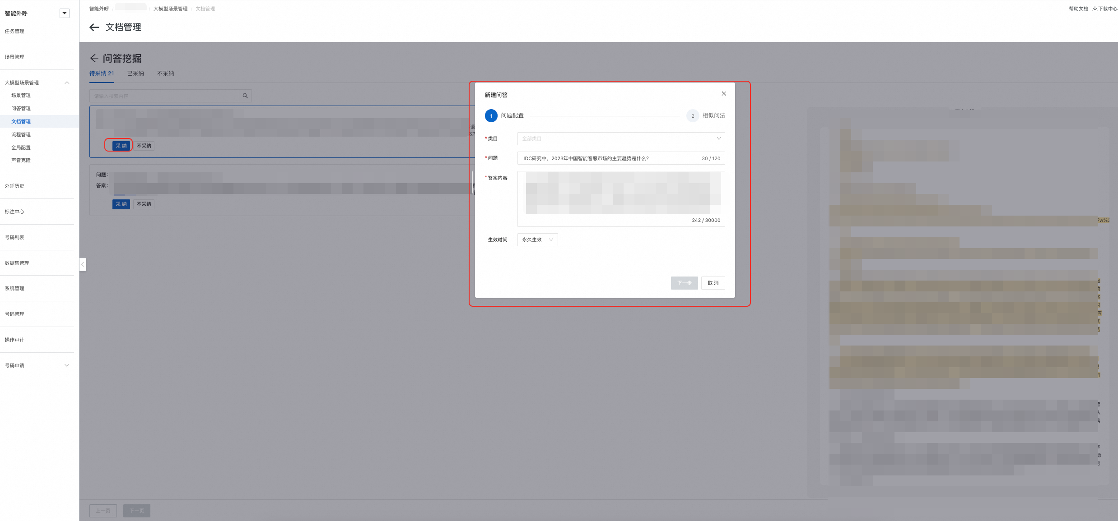This screenshot has width=1118, height=521.
Task: Click 不采纳 on the second question card
Action: click(144, 204)
